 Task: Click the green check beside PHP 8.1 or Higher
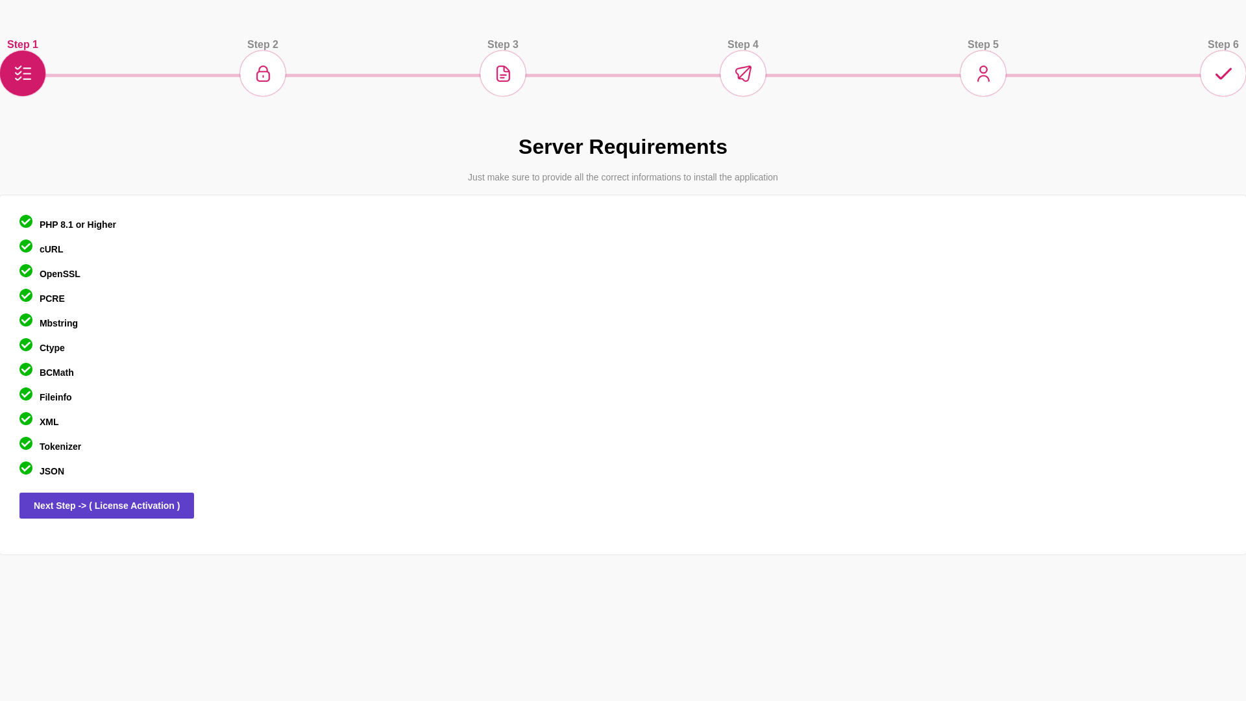tap(26, 221)
